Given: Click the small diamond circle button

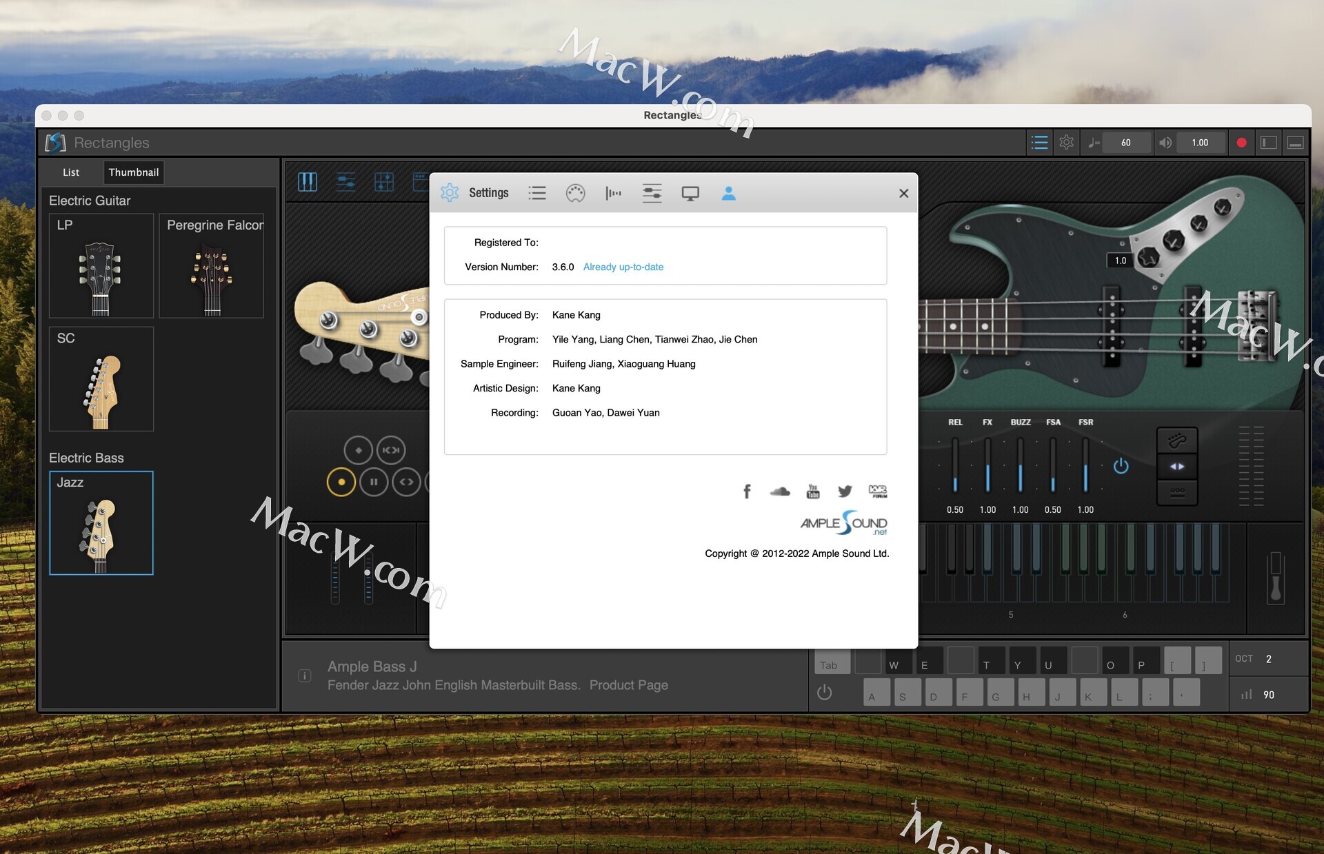Looking at the screenshot, I should coord(359,450).
